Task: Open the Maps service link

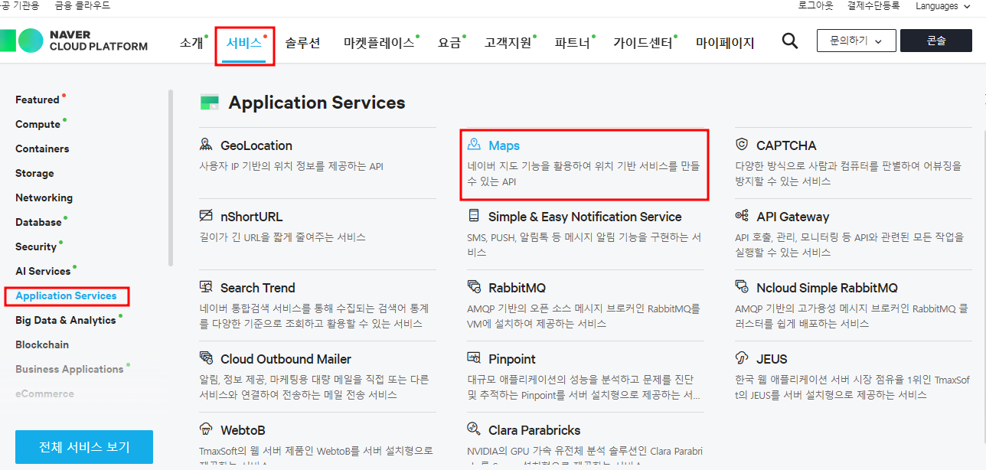Action: click(x=504, y=145)
